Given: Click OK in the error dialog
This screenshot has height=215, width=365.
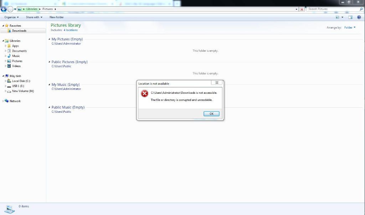Looking at the screenshot, I should (211, 114).
